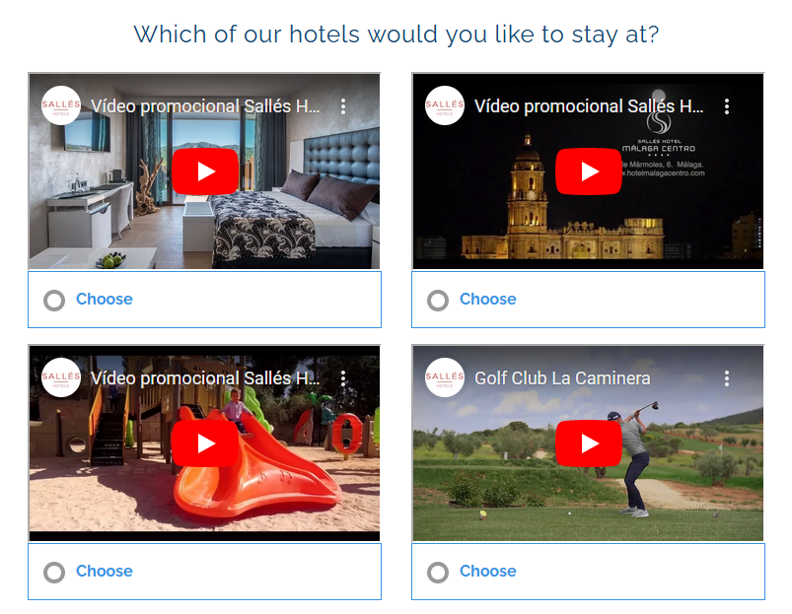The height and width of the screenshot is (614, 792).
Task: Open more options on bedroom video
Action: click(x=343, y=106)
